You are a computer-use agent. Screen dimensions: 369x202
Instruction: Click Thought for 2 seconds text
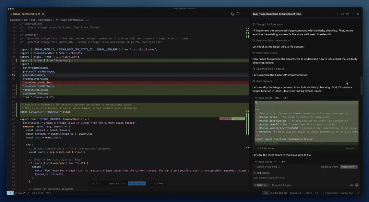click(269, 24)
